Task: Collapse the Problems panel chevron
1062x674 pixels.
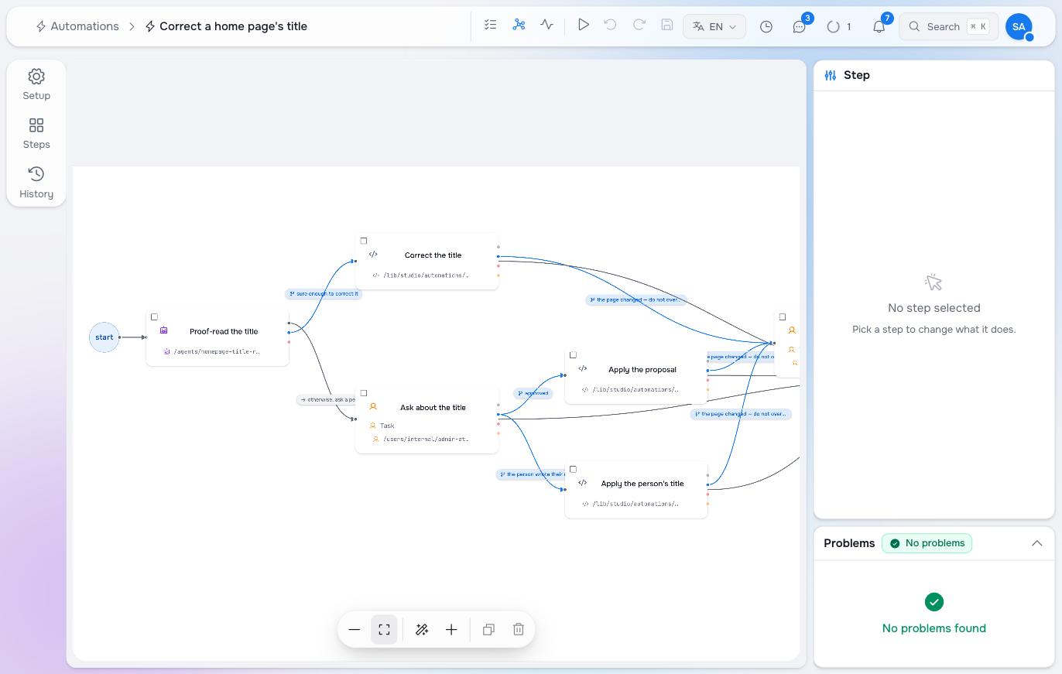Action: 1037,543
